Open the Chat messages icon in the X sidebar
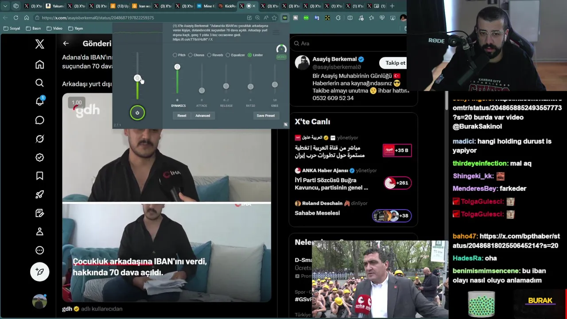Image resolution: width=567 pixels, height=319 pixels. click(39, 120)
